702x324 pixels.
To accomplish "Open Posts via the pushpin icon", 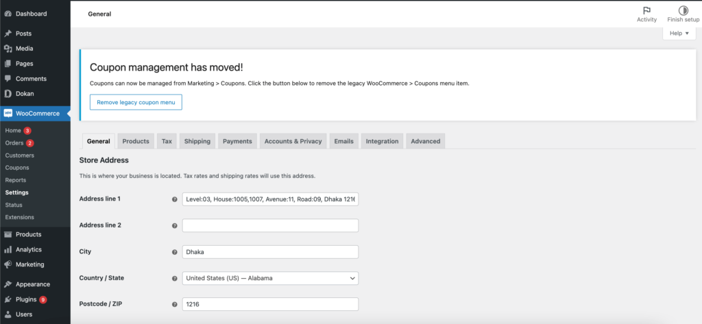I will (x=8, y=34).
